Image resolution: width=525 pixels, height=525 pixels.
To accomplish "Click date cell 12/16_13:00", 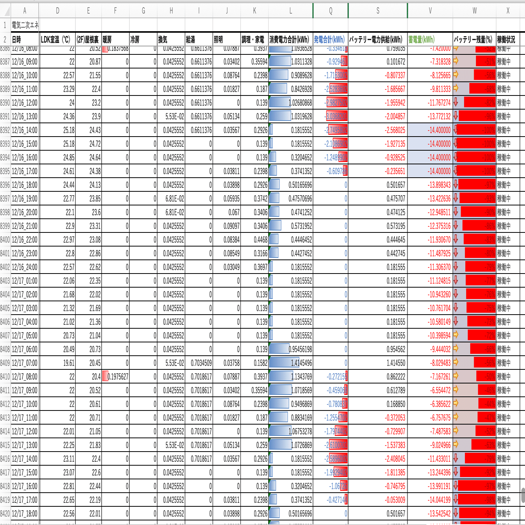I will coord(25,116).
